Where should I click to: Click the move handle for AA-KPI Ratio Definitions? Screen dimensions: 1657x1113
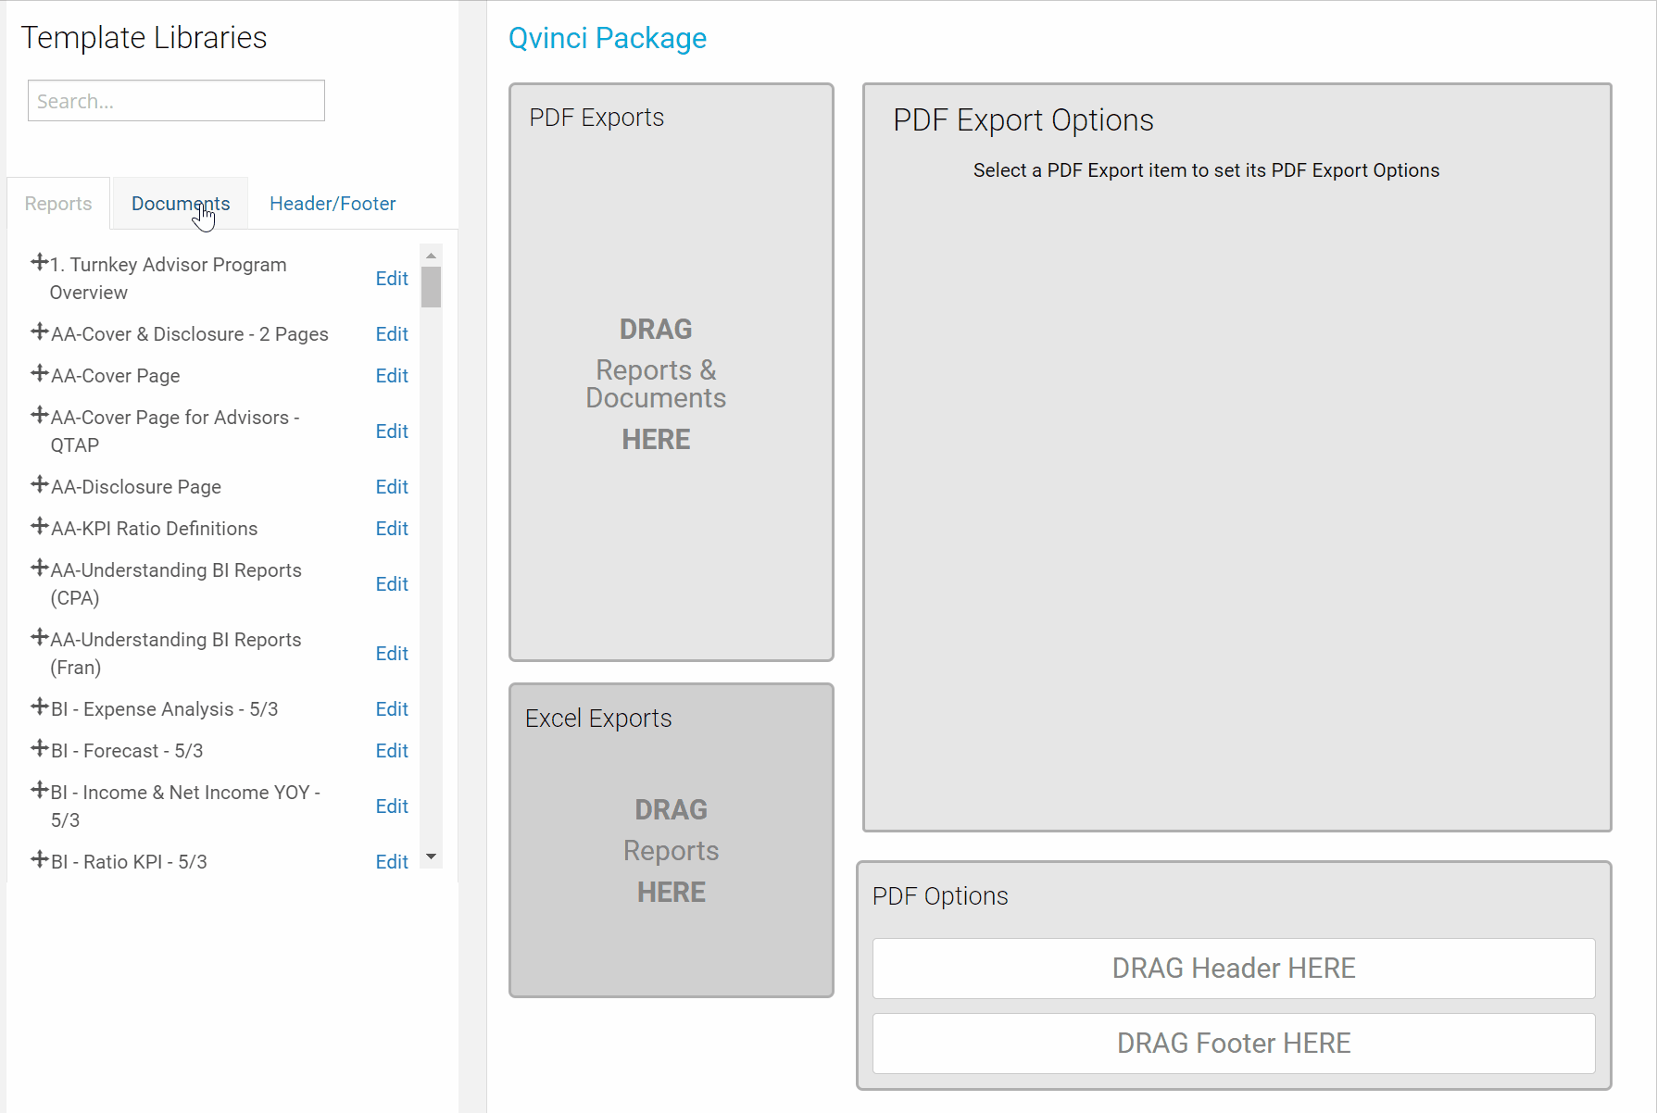click(40, 526)
